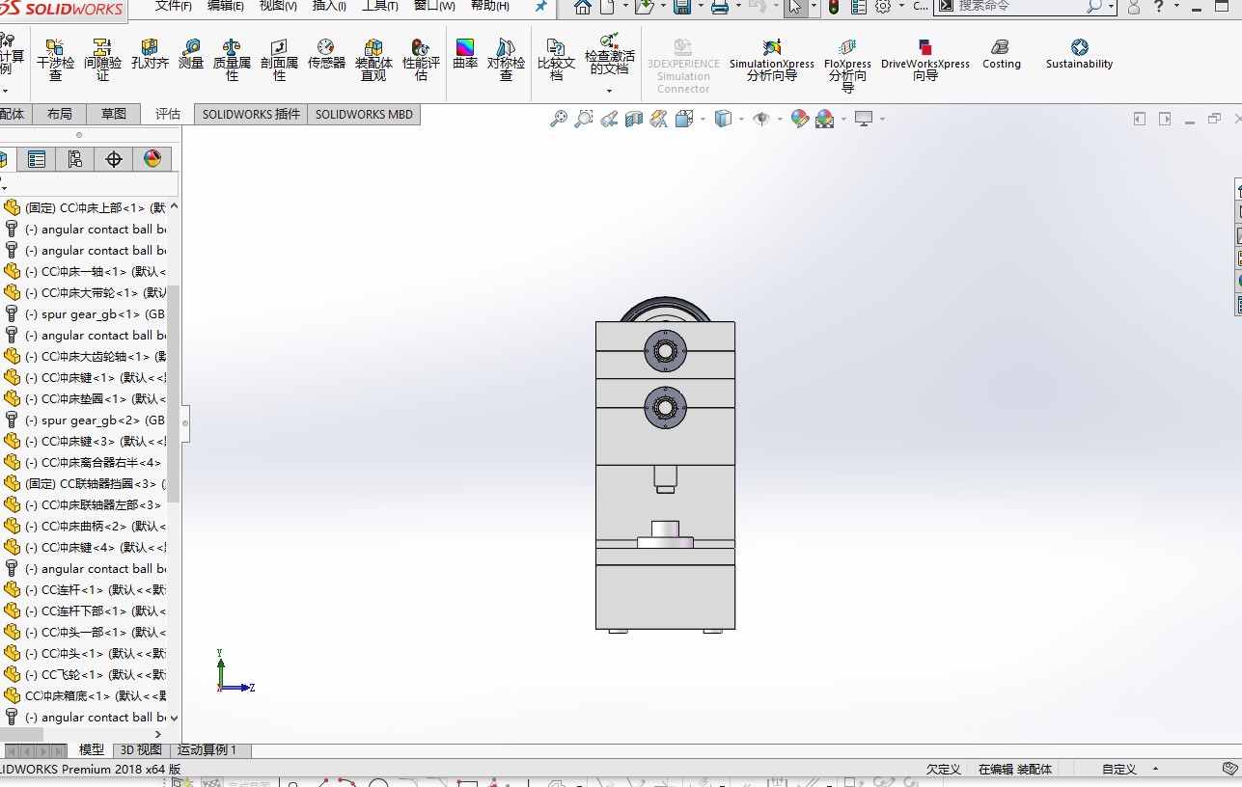Activate the 测量 measure tool
Screen dimensions: 1242x787
[191, 54]
